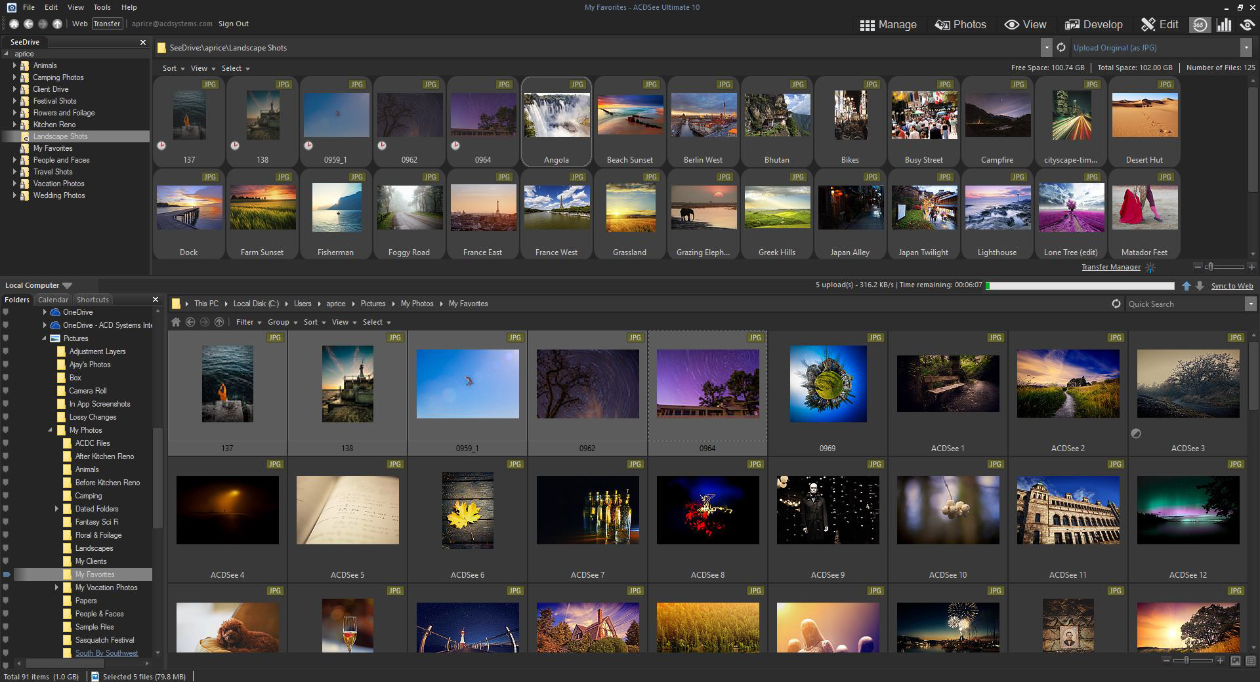Adjust the local thumbnail size slider
This screenshot has width=1260, height=682.
click(1192, 660)
